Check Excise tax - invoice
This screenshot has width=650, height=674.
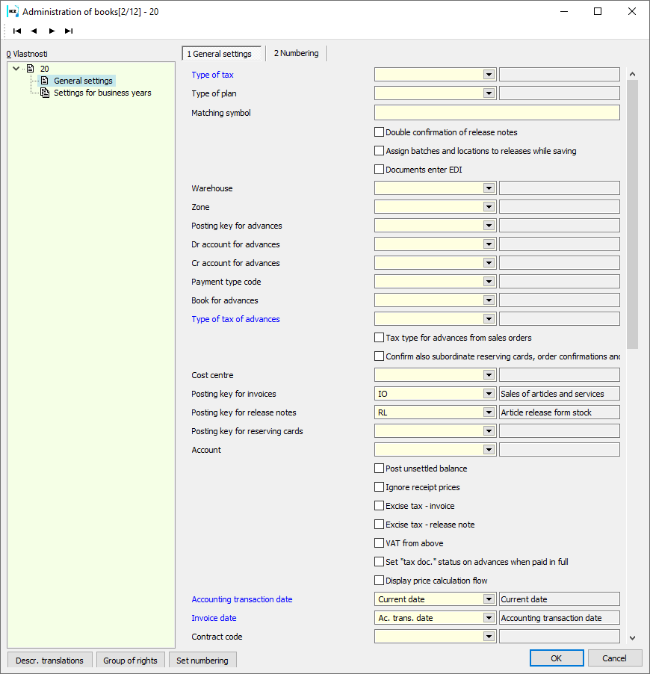[x=380, y=505]
